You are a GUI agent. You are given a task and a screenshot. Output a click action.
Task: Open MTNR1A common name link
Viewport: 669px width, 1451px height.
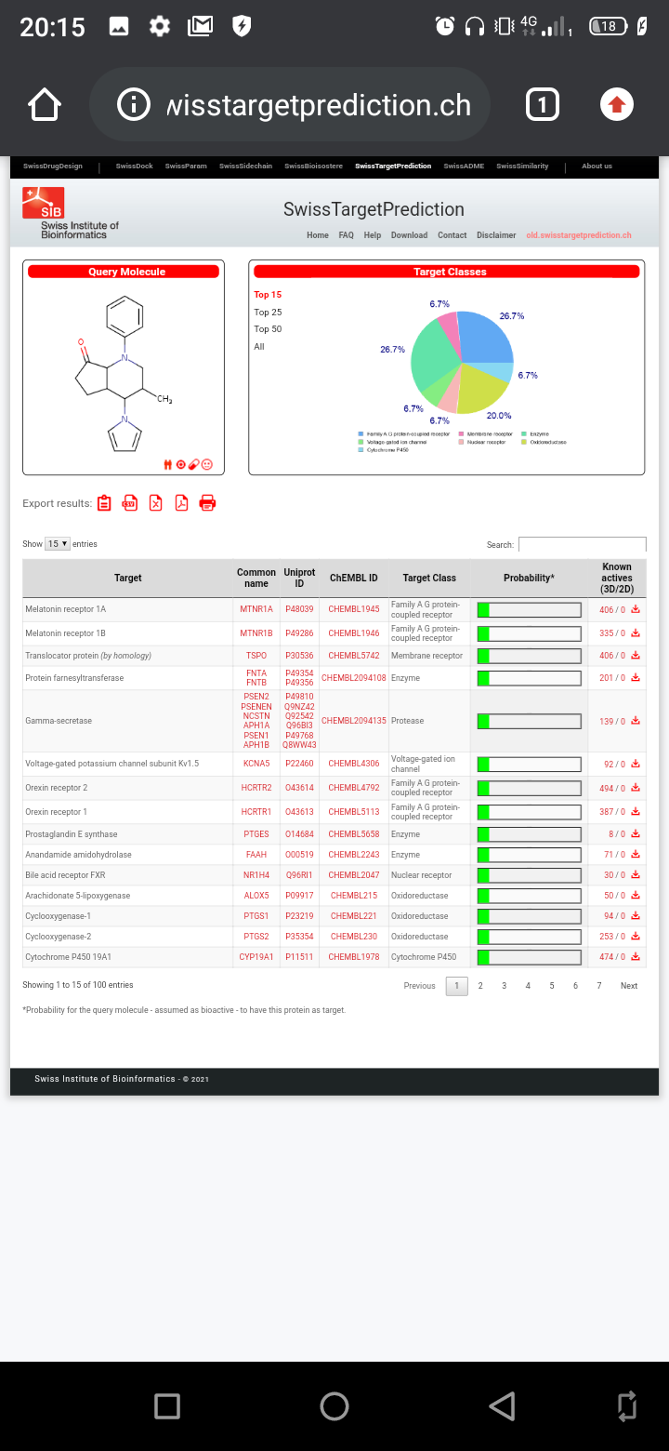coord(256,609)
